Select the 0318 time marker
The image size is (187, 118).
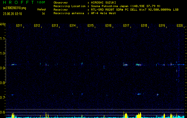coord(144,26)
